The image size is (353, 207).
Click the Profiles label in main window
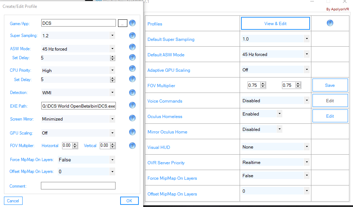pyautogui.click(x=155, y=24)
